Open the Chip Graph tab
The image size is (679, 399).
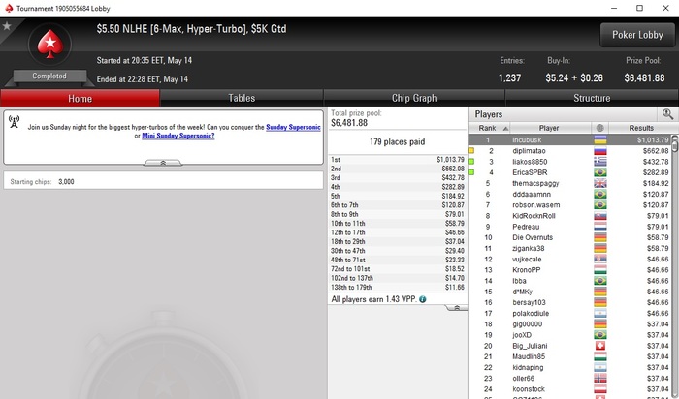pyautogui.click(x=414, y=98)
